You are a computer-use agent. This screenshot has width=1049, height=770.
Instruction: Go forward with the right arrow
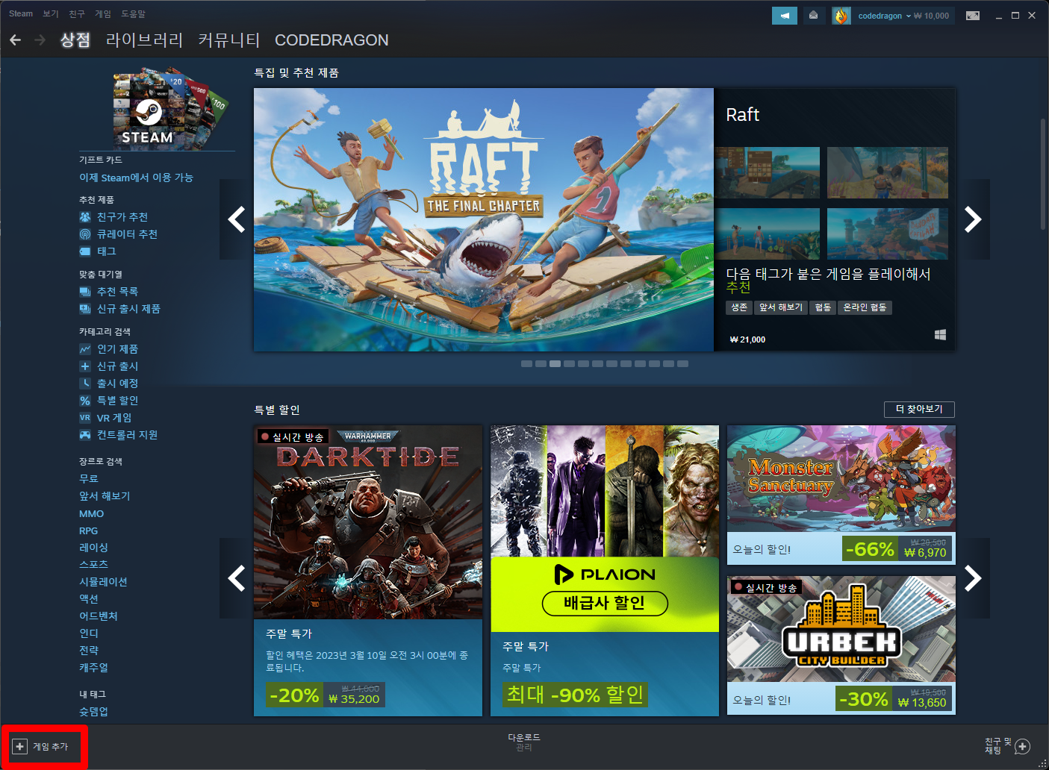click(x=40, y=40)
